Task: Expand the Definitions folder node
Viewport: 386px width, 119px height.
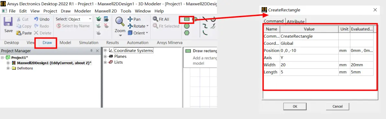Action: [x=8, y=68]
